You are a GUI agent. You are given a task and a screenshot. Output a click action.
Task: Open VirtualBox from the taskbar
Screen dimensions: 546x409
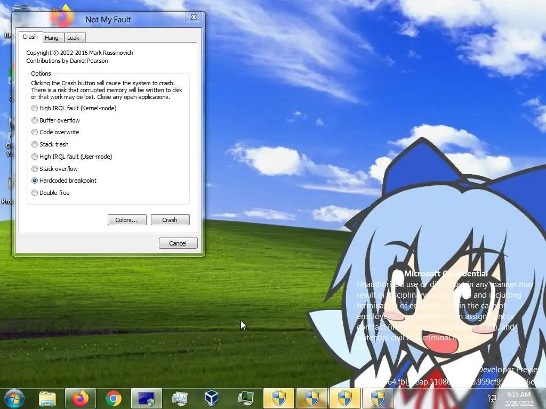212,398
